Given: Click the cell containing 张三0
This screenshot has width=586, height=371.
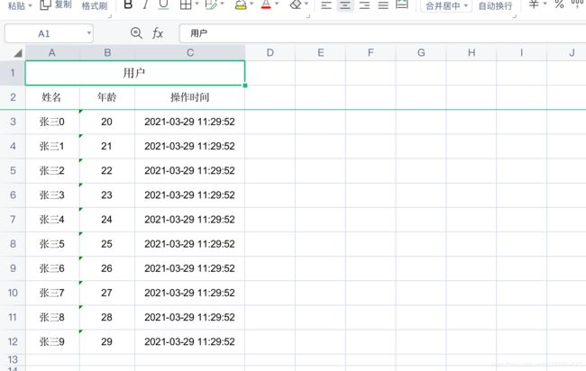Looking at the screenshot, I should [52, 122].
